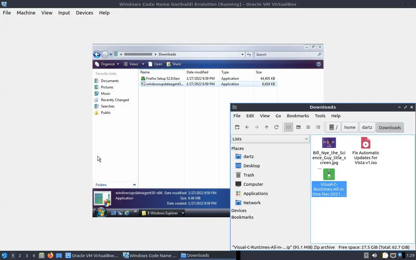Click Switch between windows quick launch icon

pyautogui.click(x=120, y=213)
